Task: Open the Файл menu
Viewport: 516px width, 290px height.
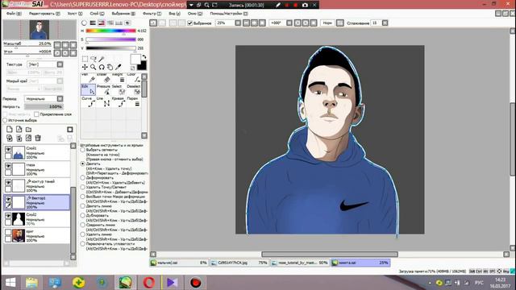Action: [x=14, y=14]
